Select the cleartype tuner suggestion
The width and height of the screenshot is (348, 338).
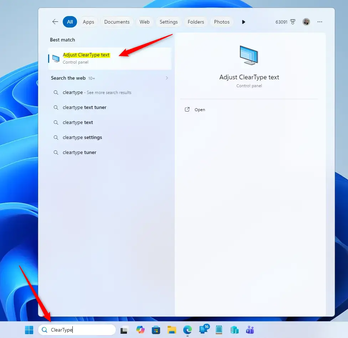pos(110,152)
